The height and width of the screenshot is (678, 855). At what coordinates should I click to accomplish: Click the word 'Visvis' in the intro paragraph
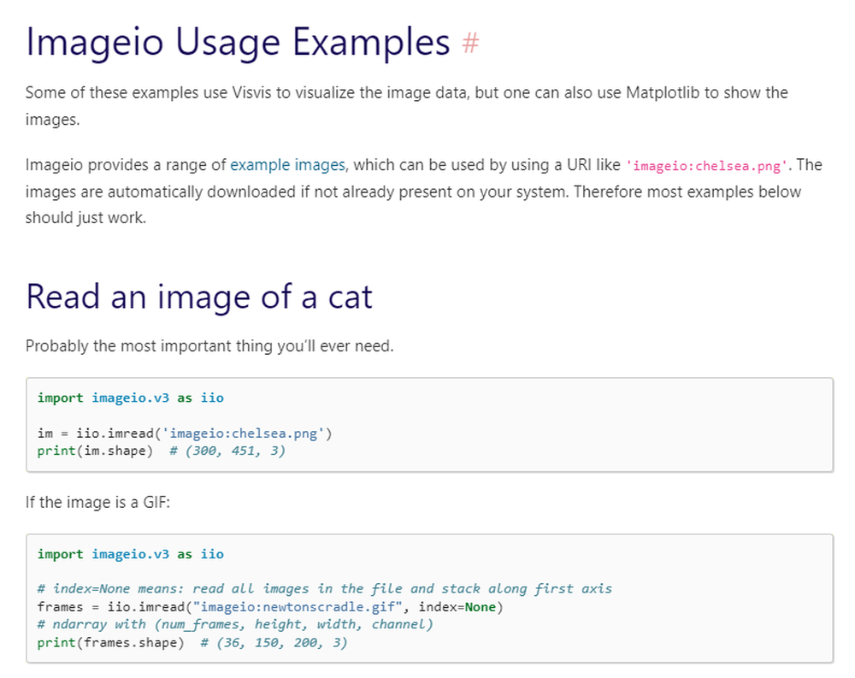coord(251,92)
